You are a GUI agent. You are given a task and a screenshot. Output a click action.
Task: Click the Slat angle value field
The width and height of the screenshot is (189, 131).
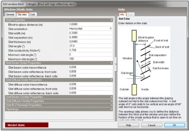(x=91, y=46)
